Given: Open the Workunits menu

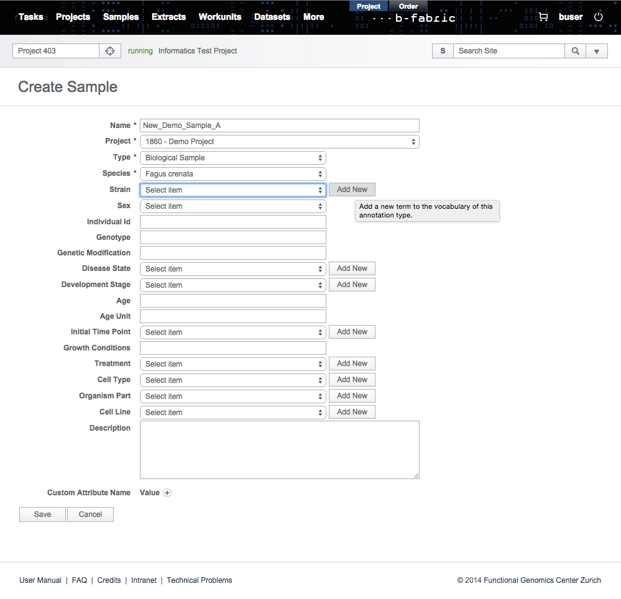Looking at the screenshot, I should coord(219,17).
